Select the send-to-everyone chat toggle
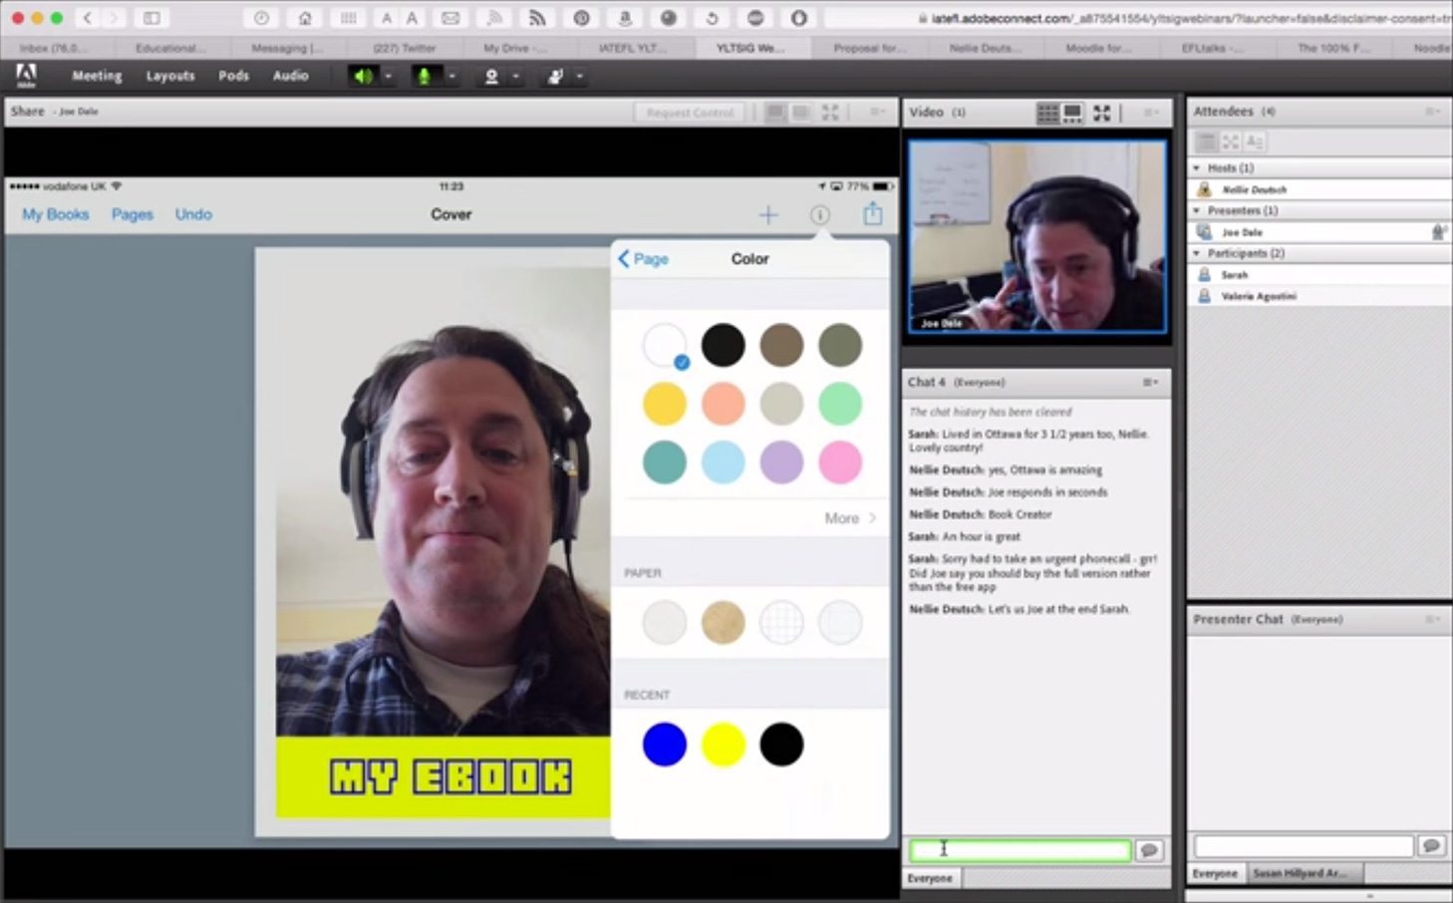This screenshot has height=903, width=1453. [x=930, y=878]
